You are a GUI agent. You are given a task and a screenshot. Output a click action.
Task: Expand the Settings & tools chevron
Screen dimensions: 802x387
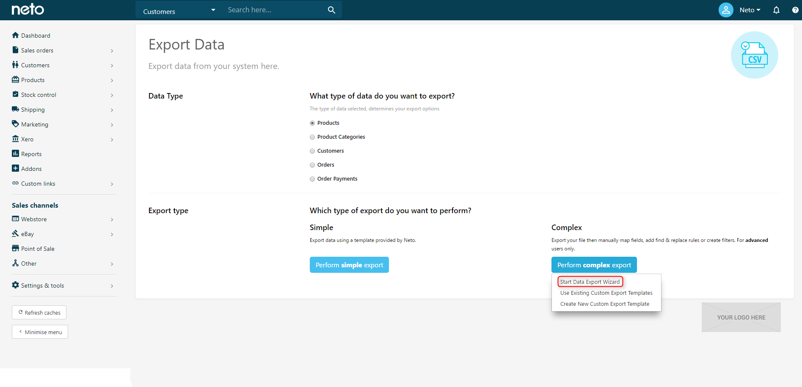click(112, 286)
